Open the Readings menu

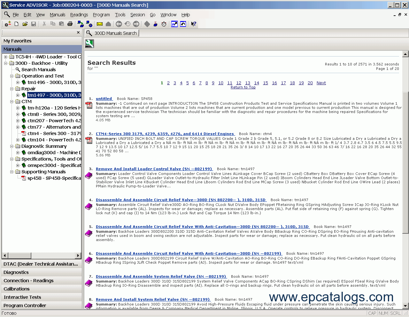click(x=79, y=15)
